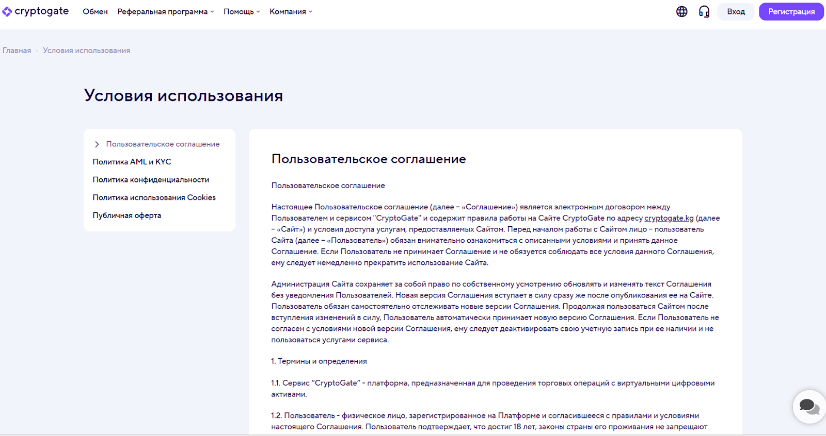Click the Регистрация sign-up button
Image resolution: width=826 pixels, height=436 pixels.
tap(791, 11)
